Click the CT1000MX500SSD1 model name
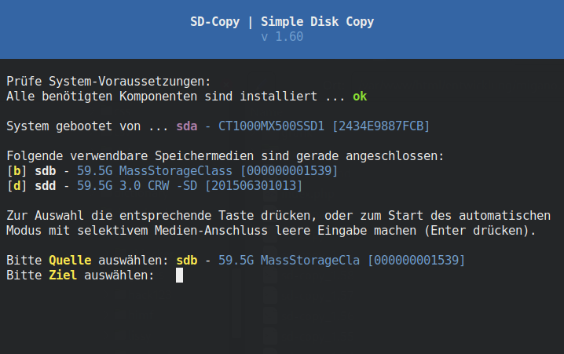 (272, 126)
